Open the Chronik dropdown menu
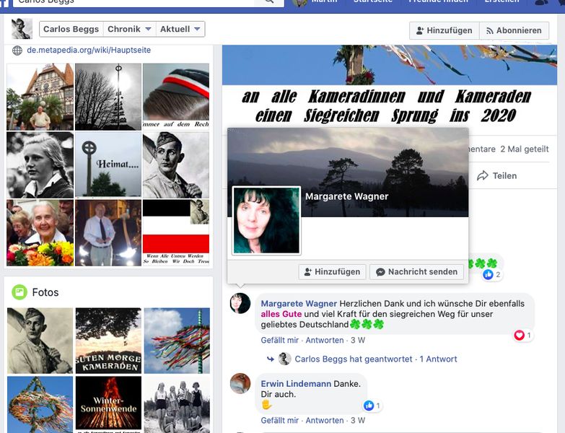 click(129, 30)
